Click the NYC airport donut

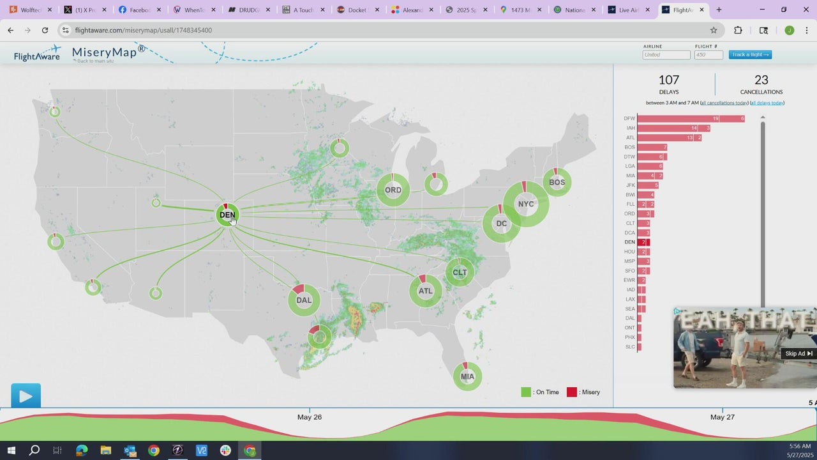pos(526,204)
